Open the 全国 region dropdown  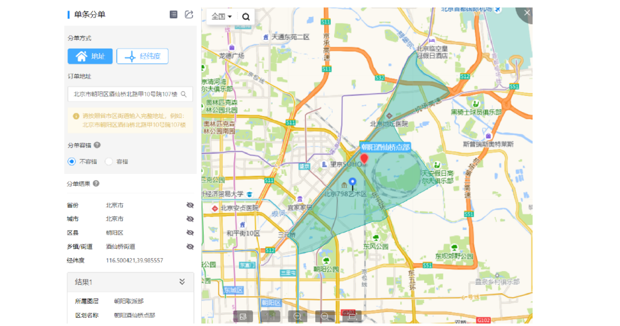(x=222, y=17)
